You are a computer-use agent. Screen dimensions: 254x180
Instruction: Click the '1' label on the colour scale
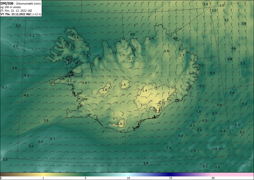43,178
